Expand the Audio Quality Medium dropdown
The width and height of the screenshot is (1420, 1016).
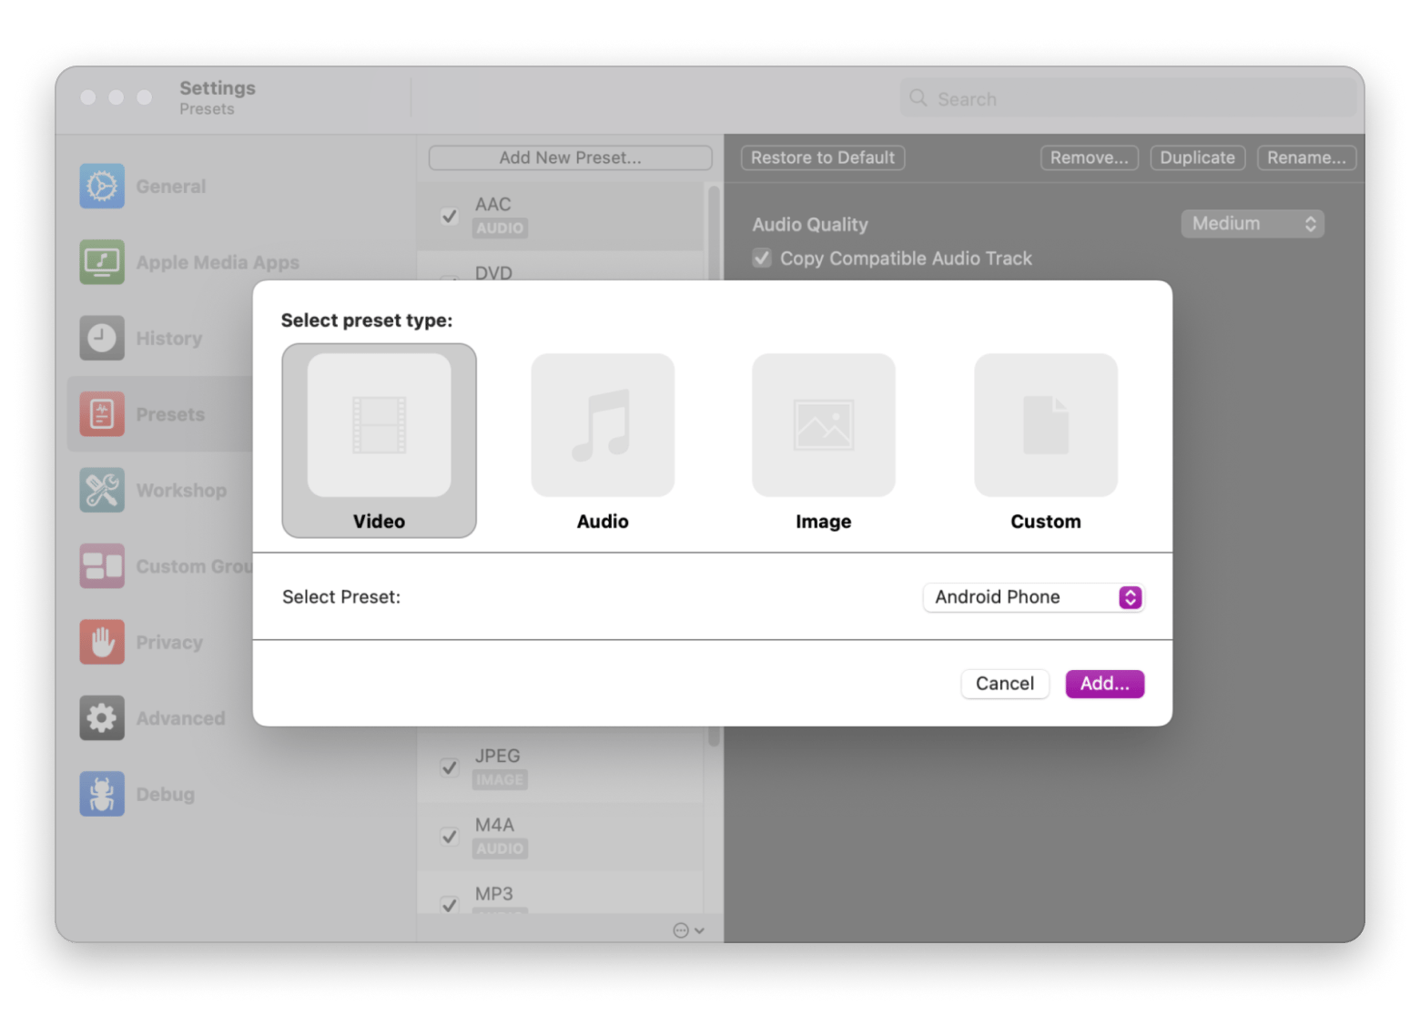(1252, 224)
